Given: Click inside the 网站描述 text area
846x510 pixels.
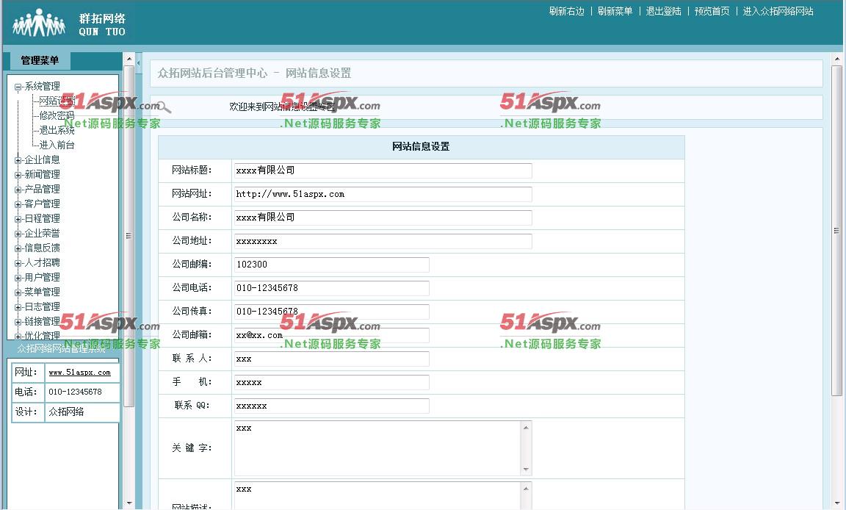Looking at the screenshot, I should (x=377, y=495).
